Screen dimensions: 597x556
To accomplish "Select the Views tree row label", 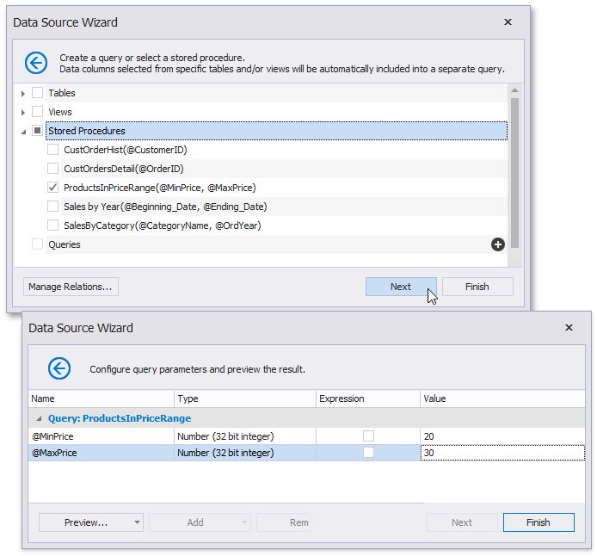I will pyautogui.click(x=60, y=112).
